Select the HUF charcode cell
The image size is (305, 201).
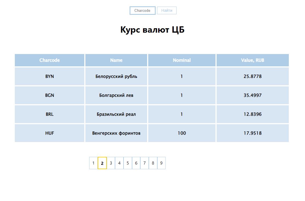pos(50,133)
